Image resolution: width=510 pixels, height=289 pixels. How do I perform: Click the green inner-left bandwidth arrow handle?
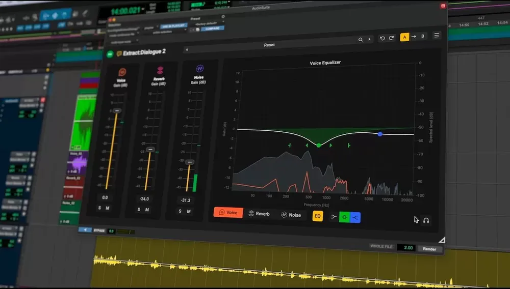pyautogui.click(x=307, y=146)
